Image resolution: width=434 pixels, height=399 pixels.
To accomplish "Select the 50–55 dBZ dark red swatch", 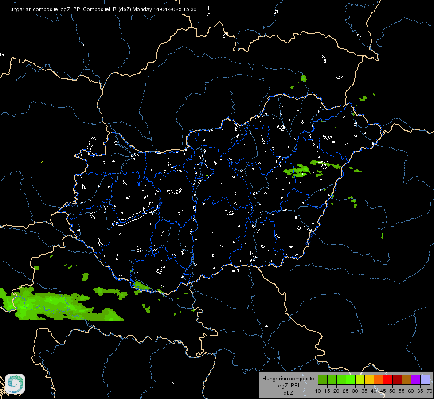I will (397, 379).
